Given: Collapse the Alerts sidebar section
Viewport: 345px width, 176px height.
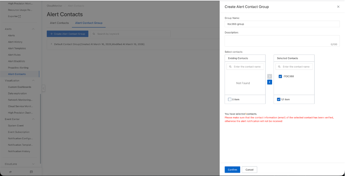Looking at the screenshot, I should 33,29.
